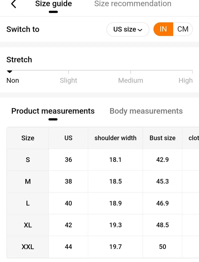Show Body measurements tab

coord(146,111)
